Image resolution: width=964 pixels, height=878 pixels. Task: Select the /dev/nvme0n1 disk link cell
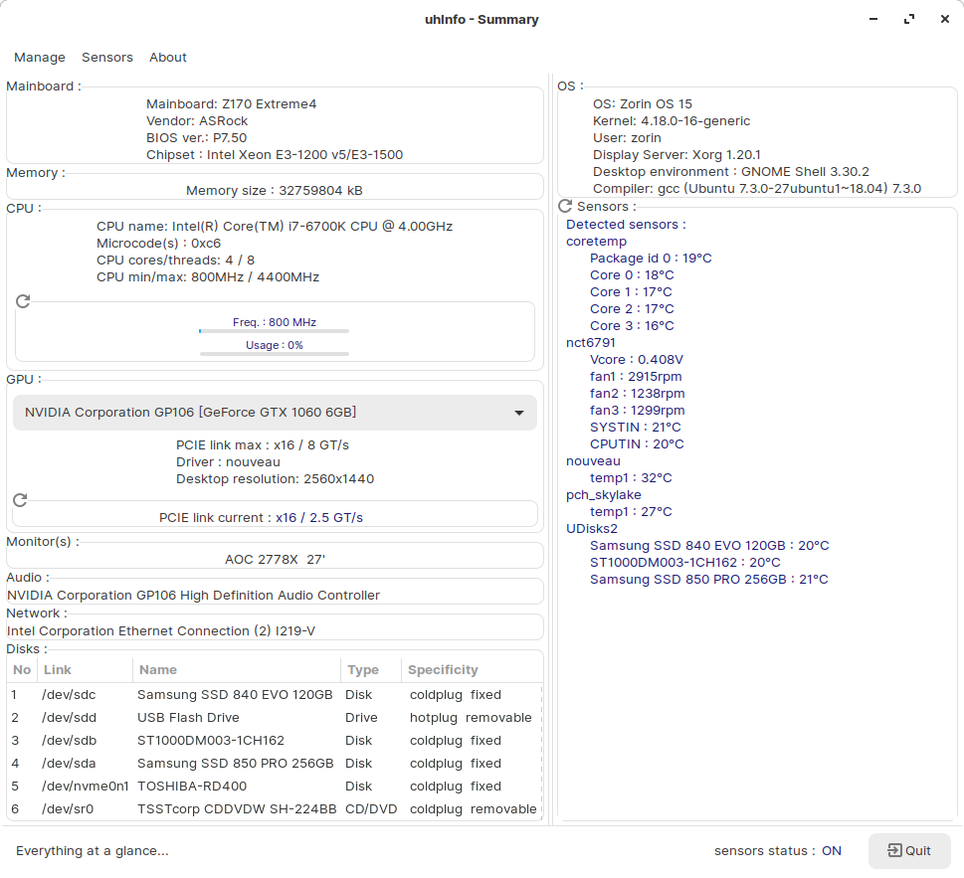(86, 787)
